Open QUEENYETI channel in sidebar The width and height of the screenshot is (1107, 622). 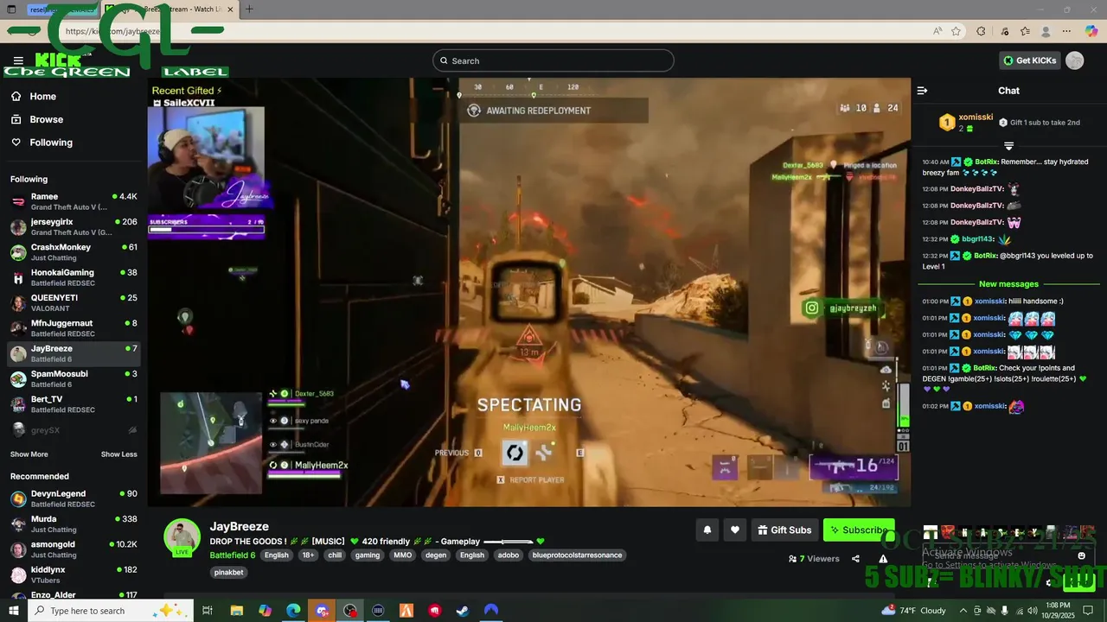[x=74, y=302]
